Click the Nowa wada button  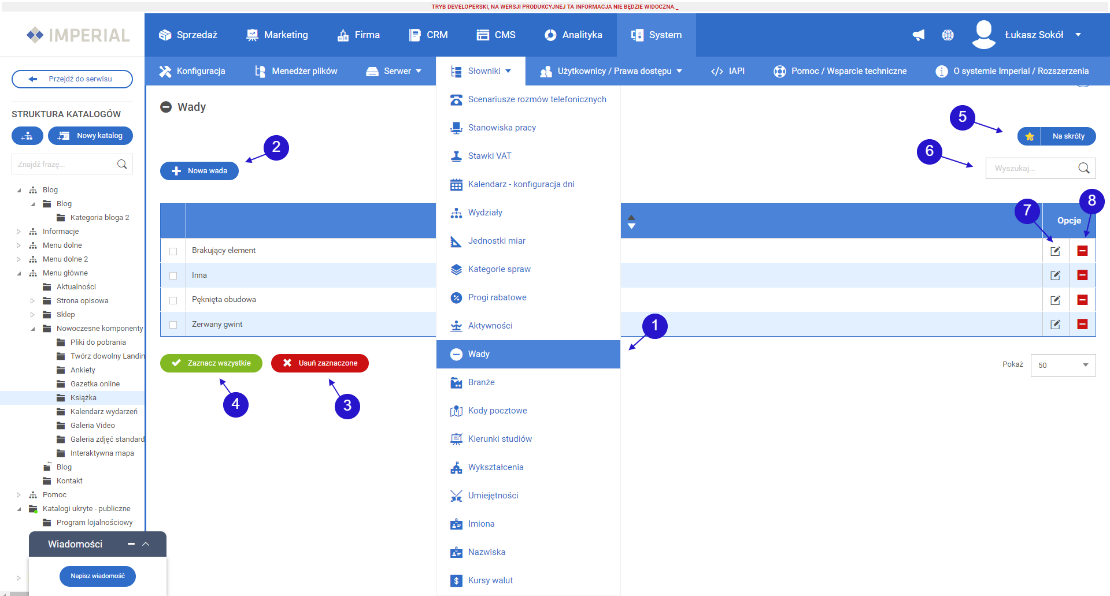click(x=199, y=171)
